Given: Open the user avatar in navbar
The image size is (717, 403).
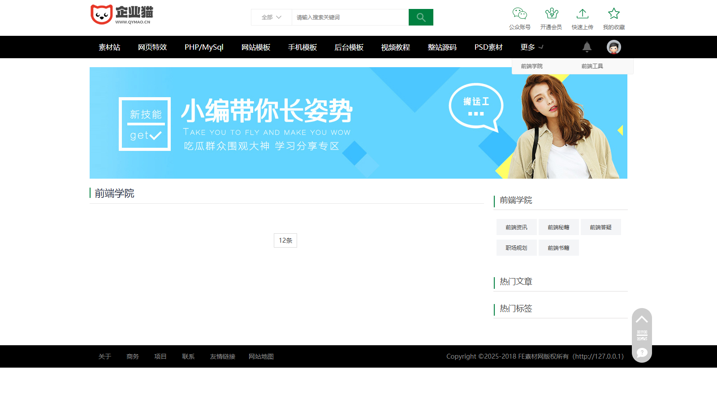Looking at the screenshot, I should tap(613, 47).
